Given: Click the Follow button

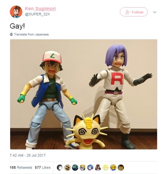Looking at the screenshot, I should [134, 12].
